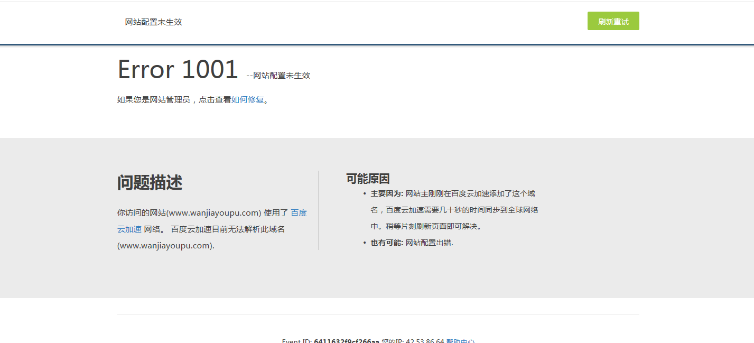
Task: Open the 如何修复 link
Action: 247,99
